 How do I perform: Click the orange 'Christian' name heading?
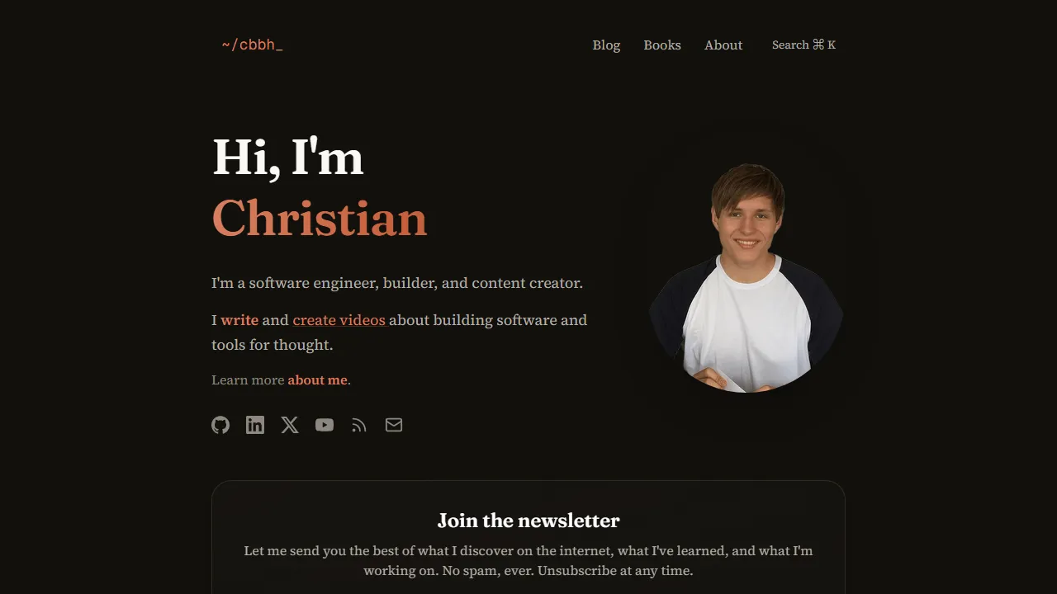[x=320, y=219]
